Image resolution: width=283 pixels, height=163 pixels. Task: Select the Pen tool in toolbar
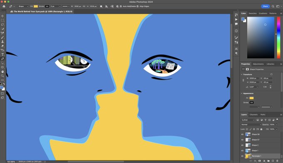(x=2, y=59)
